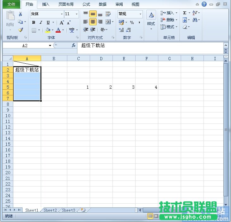Screen dimensions: 231x222
Task: Click the Cut scissors icon
Action: tap(21, 14)
